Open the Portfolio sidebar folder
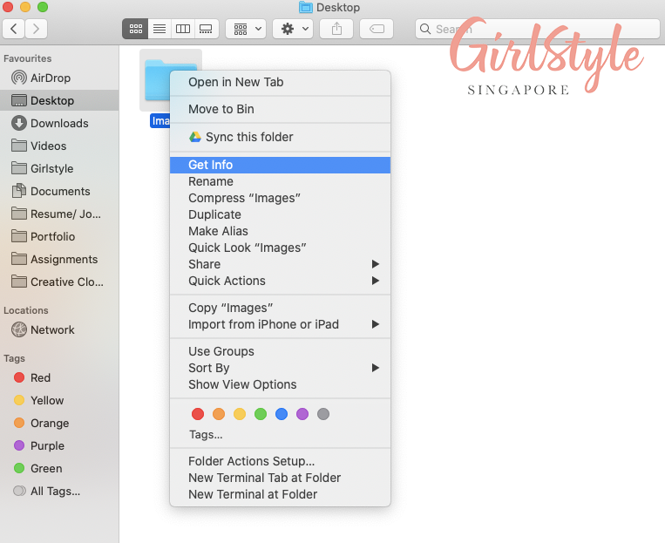The width and height of the screenshot is (665, 543). point(59,236)
